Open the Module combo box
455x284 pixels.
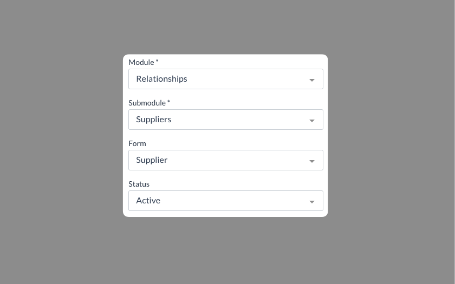(225, 79)
